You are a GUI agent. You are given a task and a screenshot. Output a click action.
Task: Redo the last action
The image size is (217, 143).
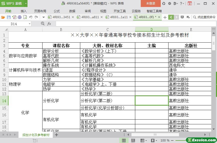pyautogui.click(x=36, y=17)
